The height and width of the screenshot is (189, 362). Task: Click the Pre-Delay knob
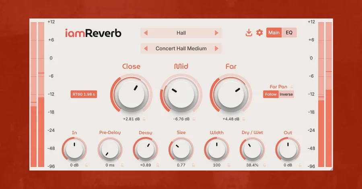pos(110,149)
